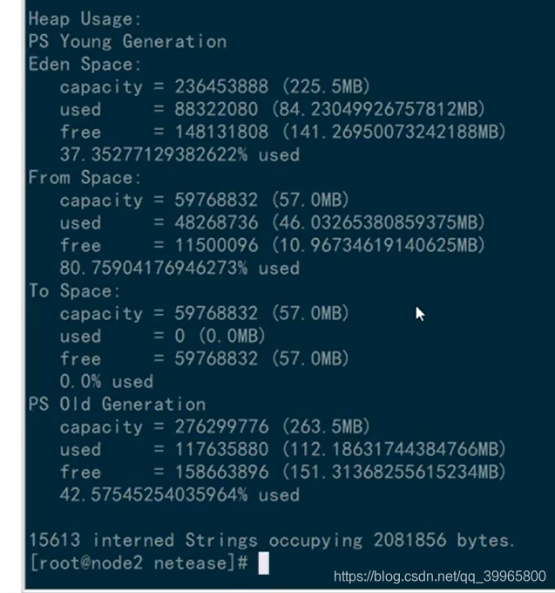
Task: Click the 37.35277129382622% used line
Action: click(179, 154)
